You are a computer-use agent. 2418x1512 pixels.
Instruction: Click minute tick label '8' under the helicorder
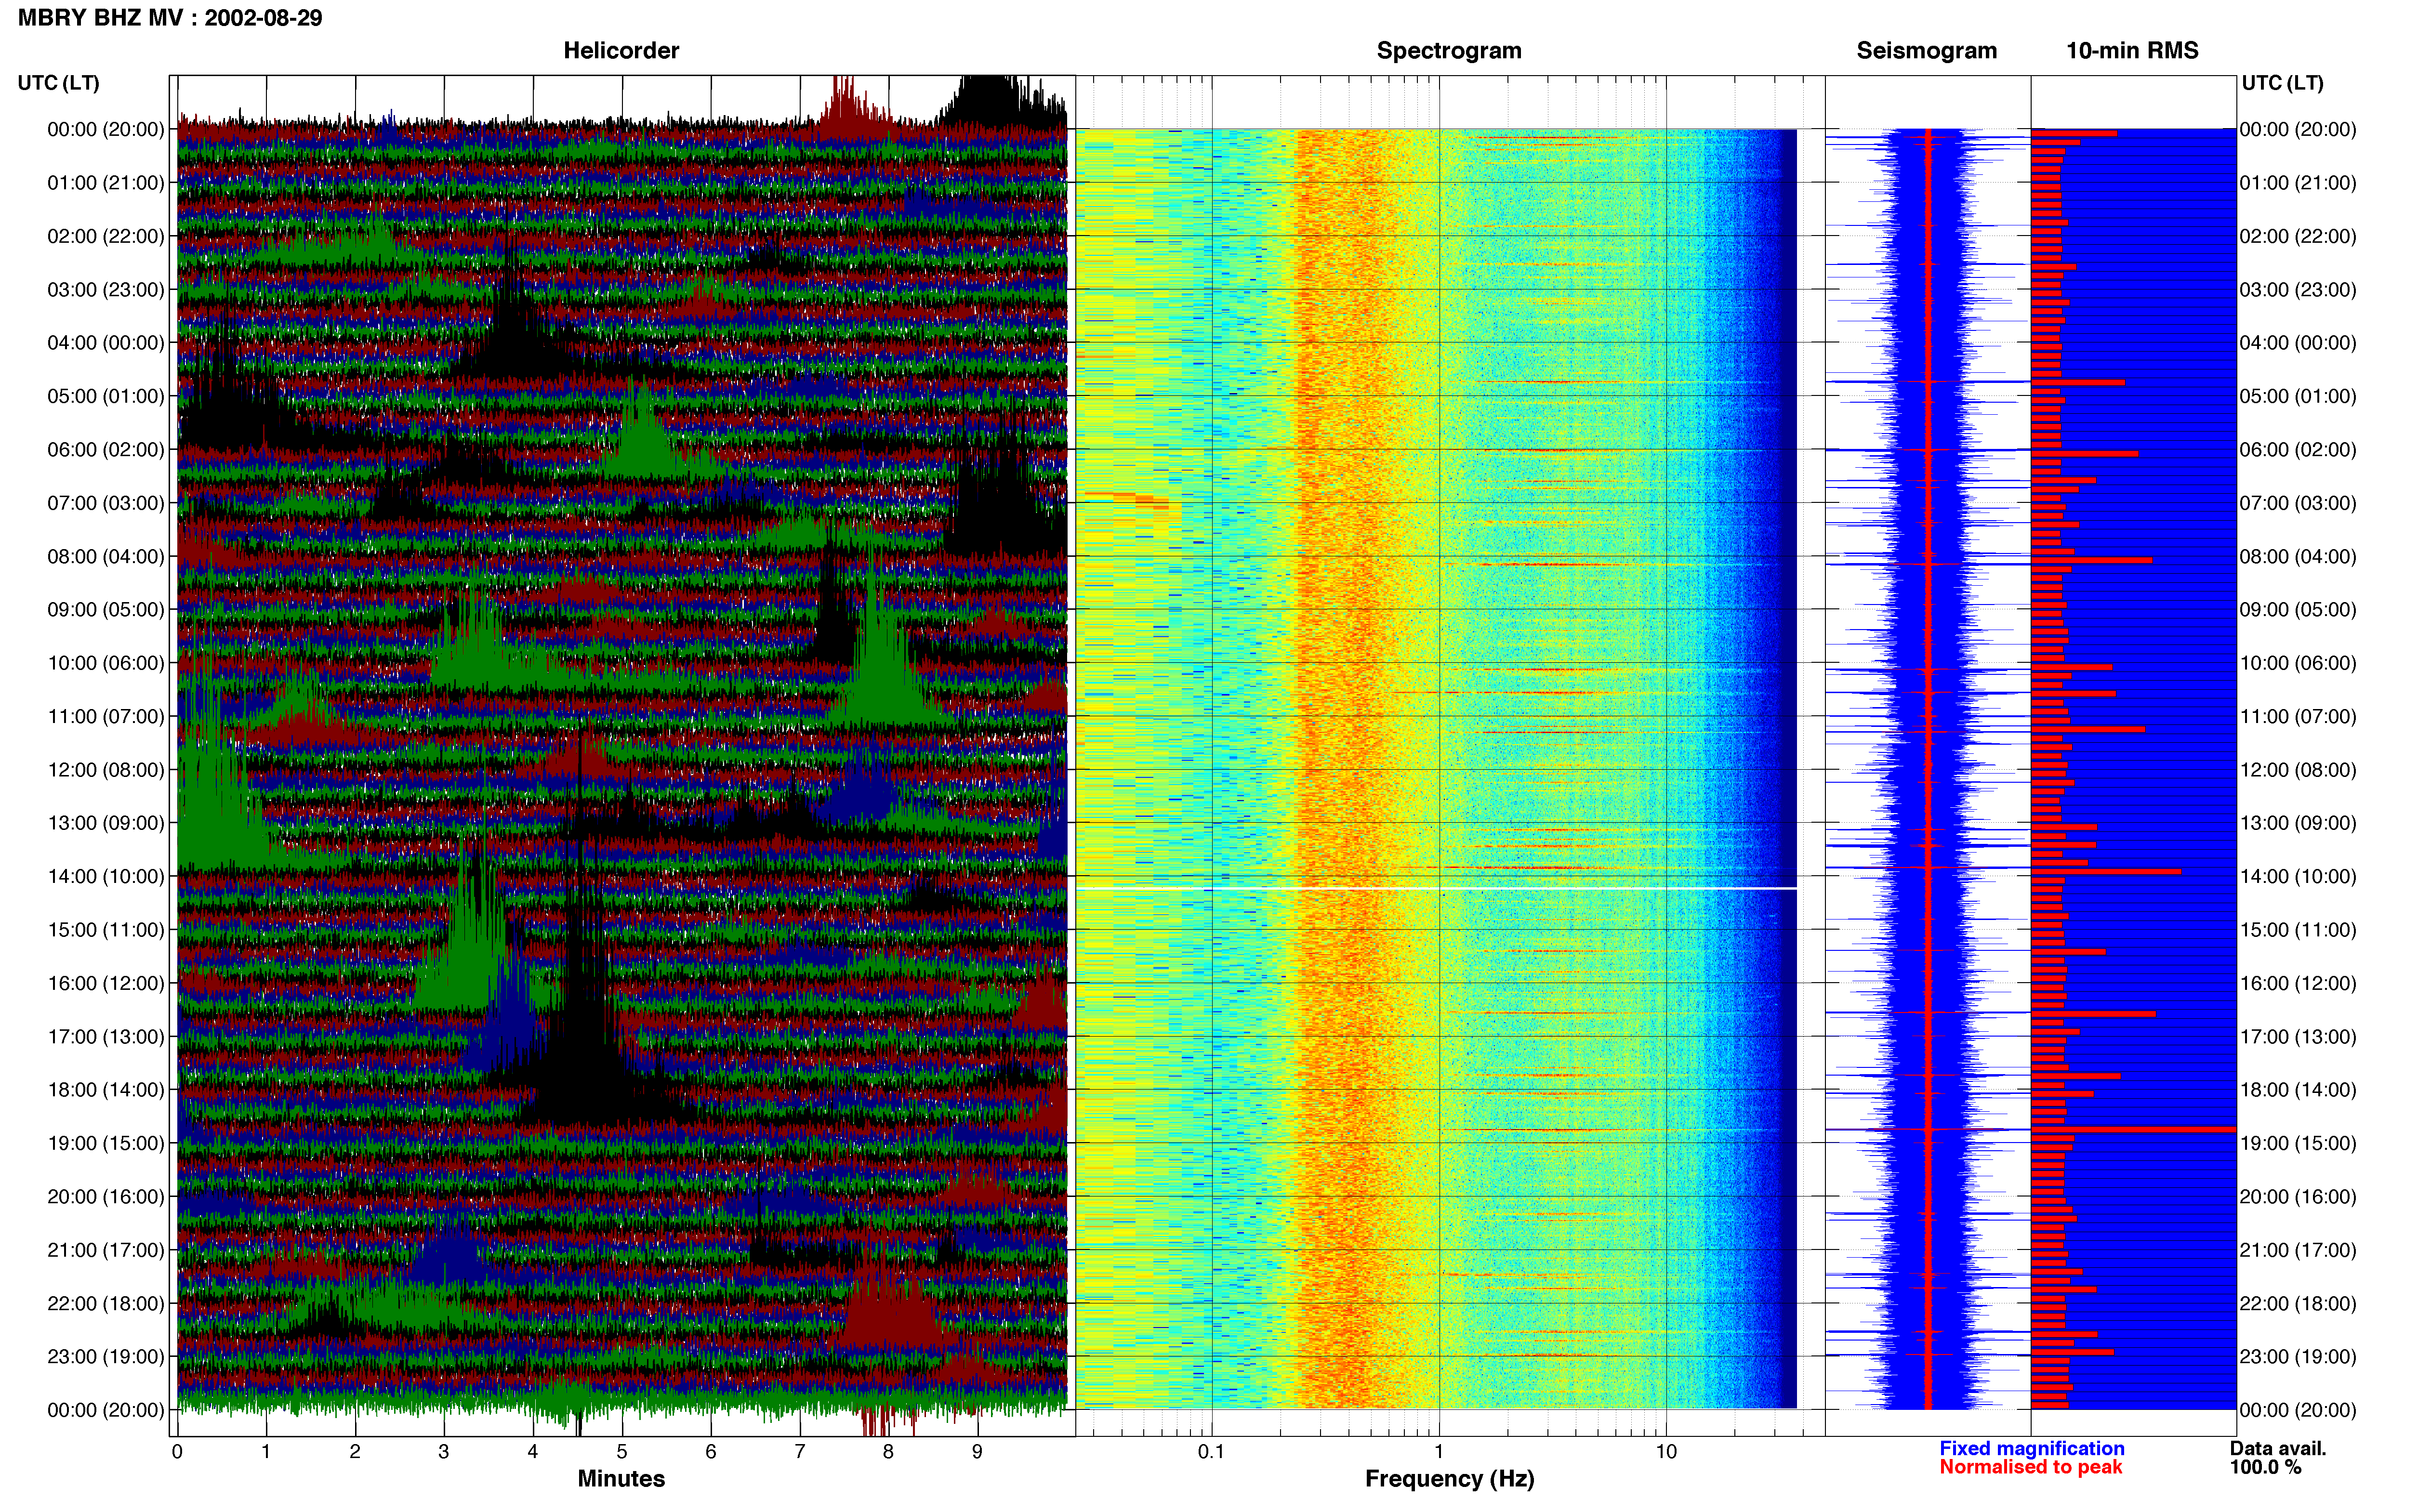(x=888, y=1452)
